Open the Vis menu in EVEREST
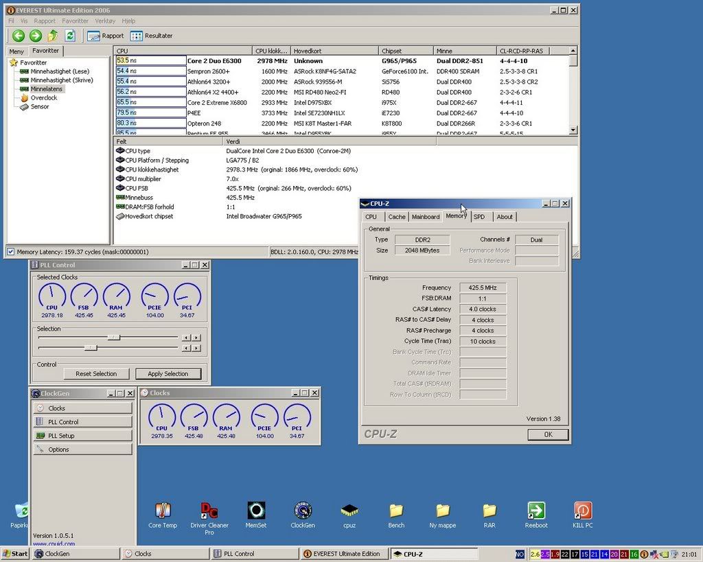The image size is (703, 562). pos(24,21)
